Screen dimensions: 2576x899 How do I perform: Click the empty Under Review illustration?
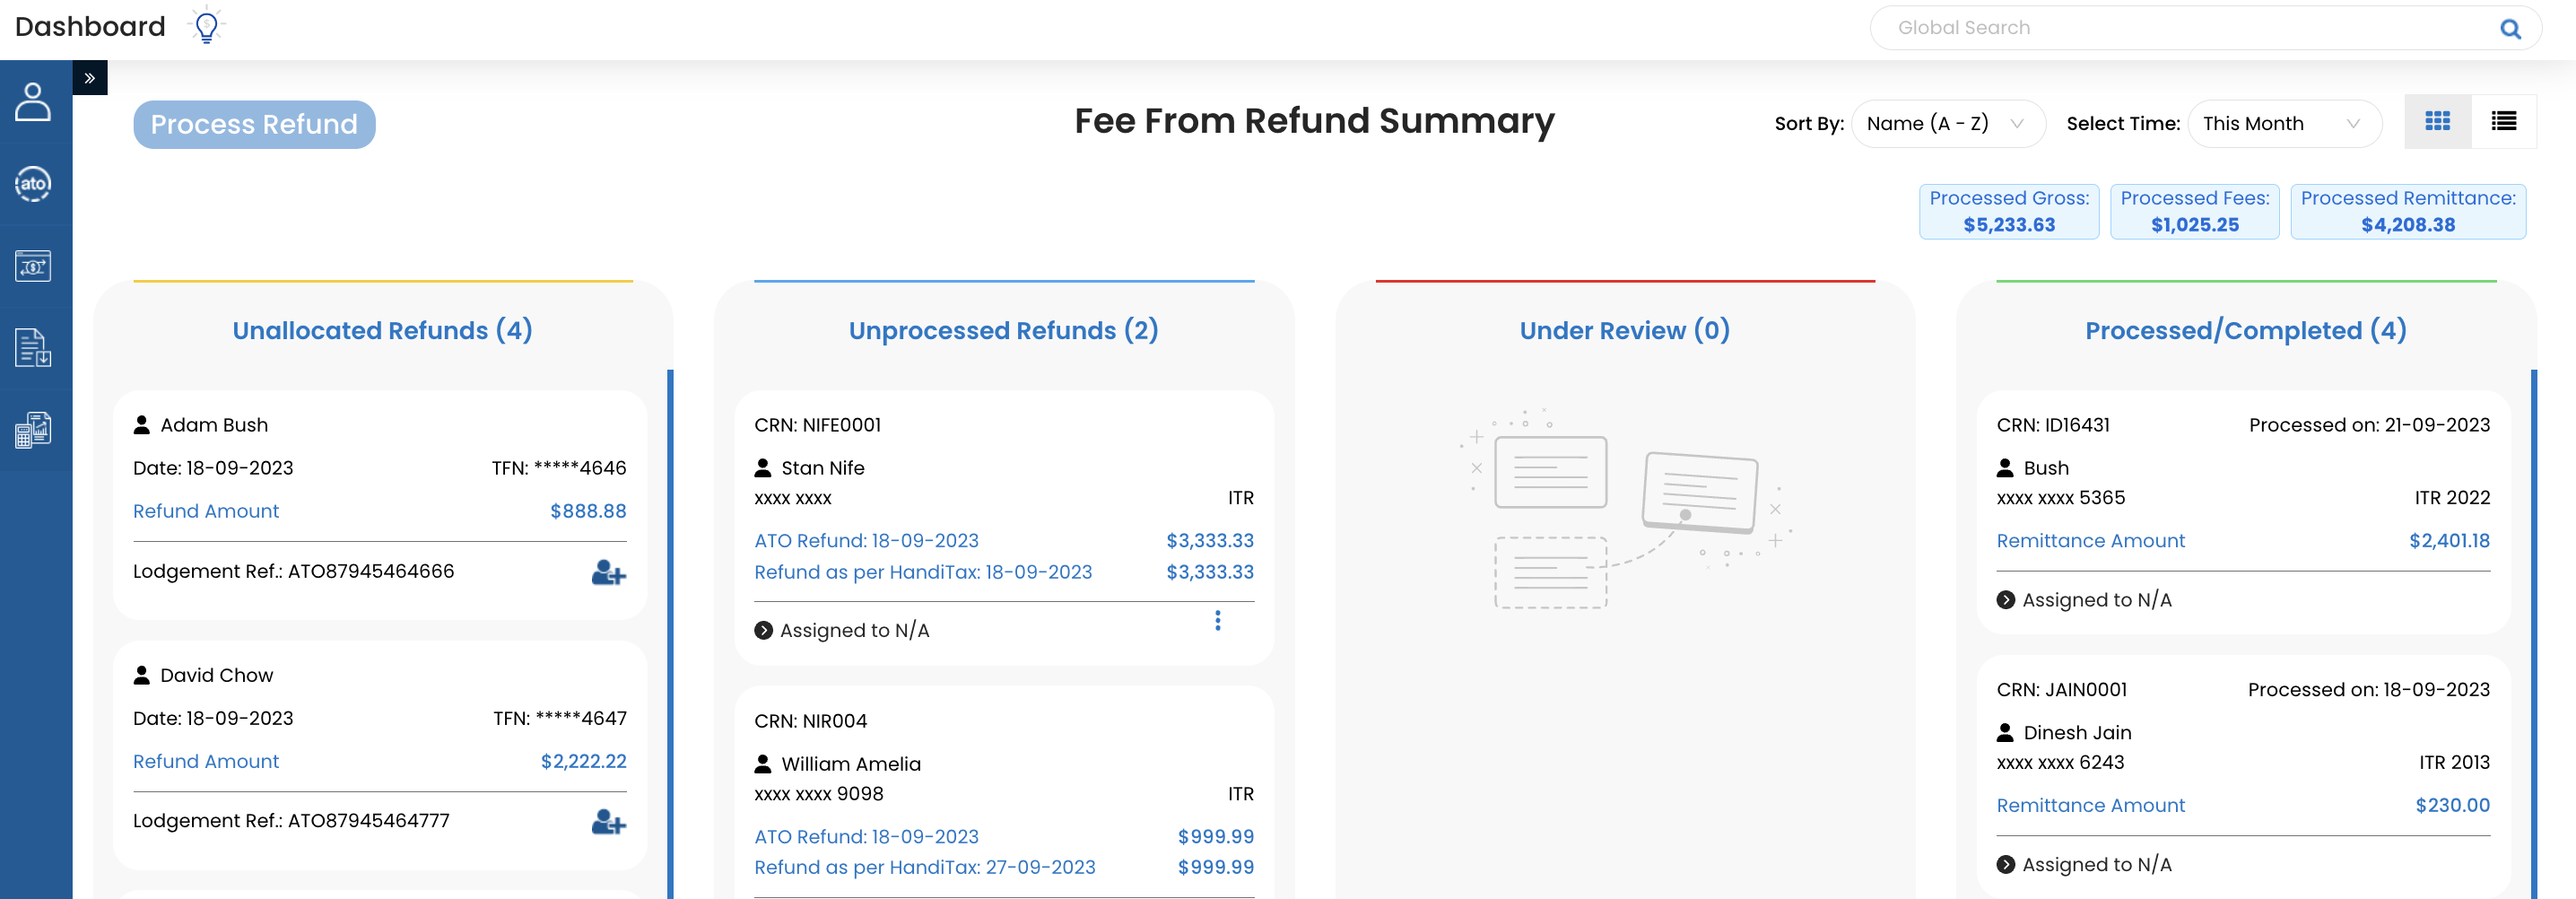tap(1625, 509)
